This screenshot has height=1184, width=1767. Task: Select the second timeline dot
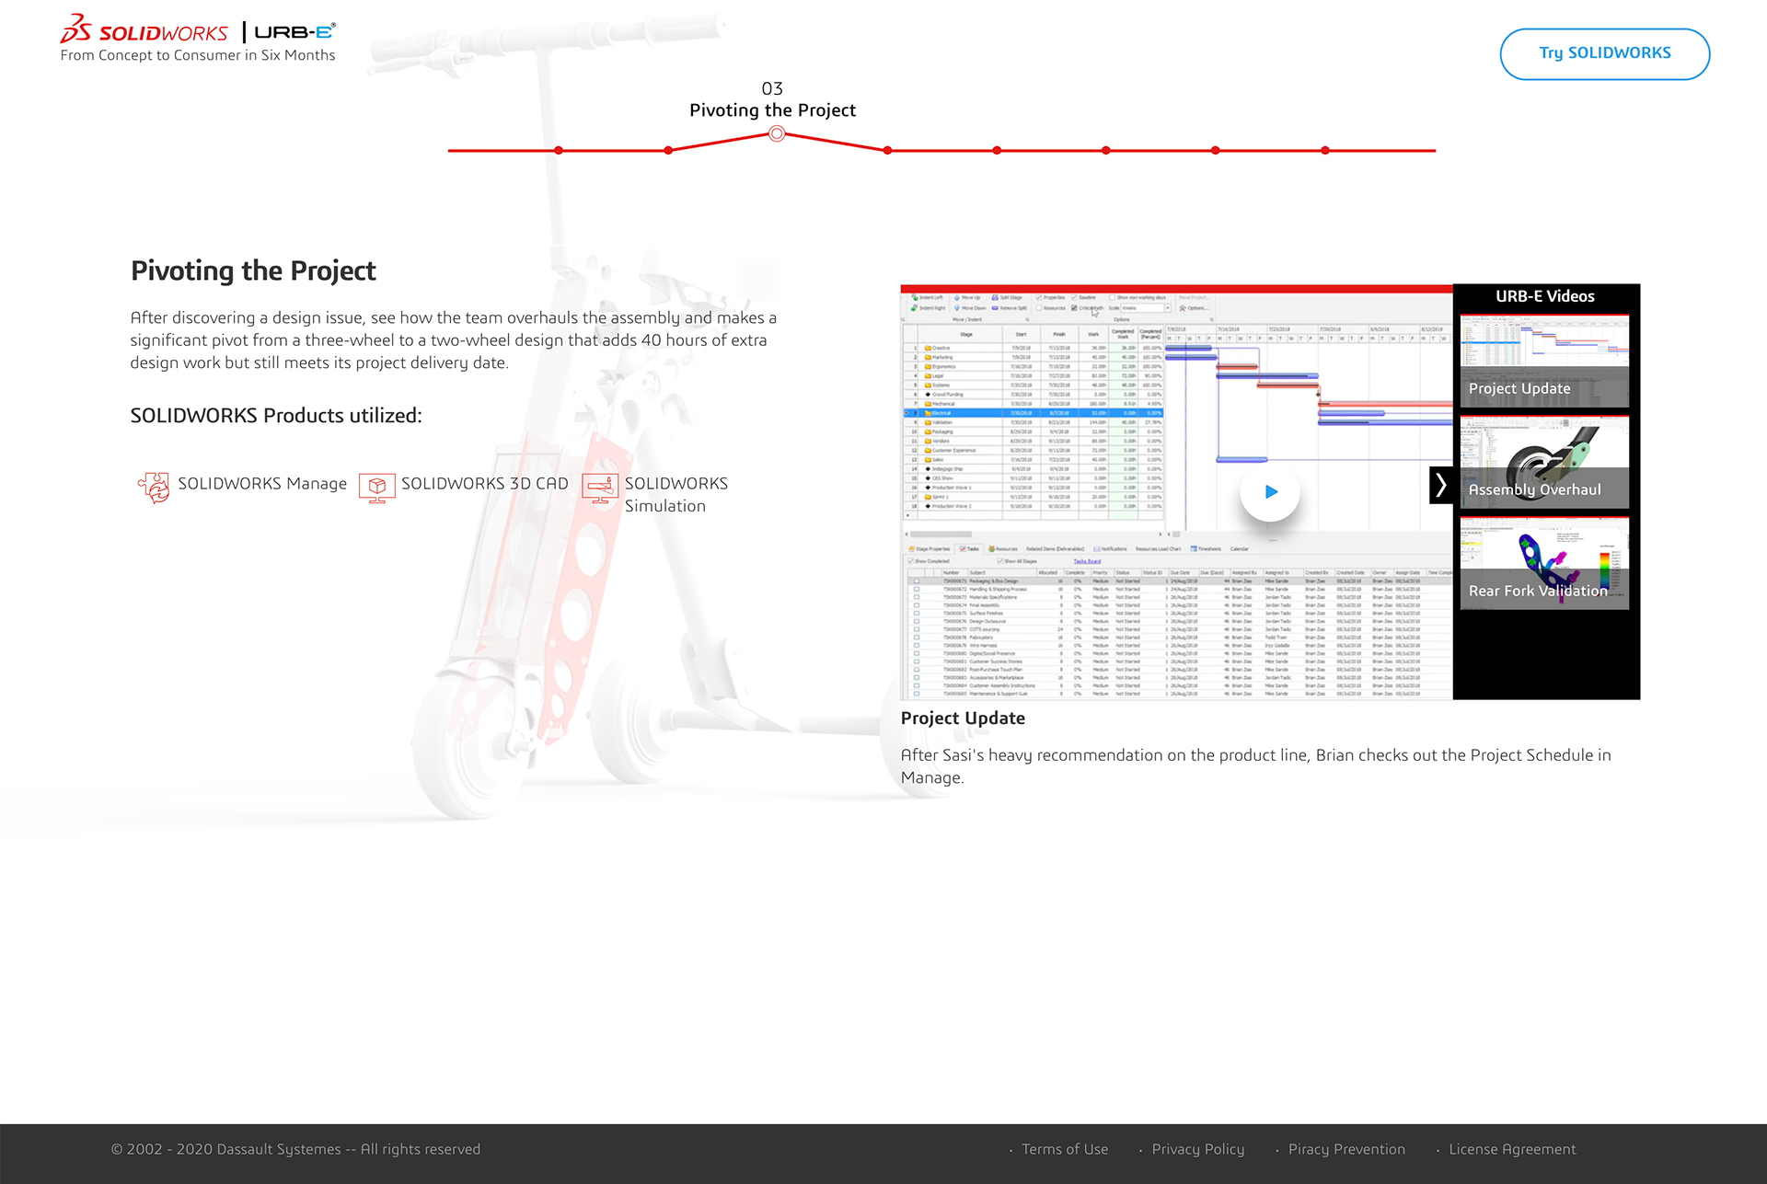668,150
